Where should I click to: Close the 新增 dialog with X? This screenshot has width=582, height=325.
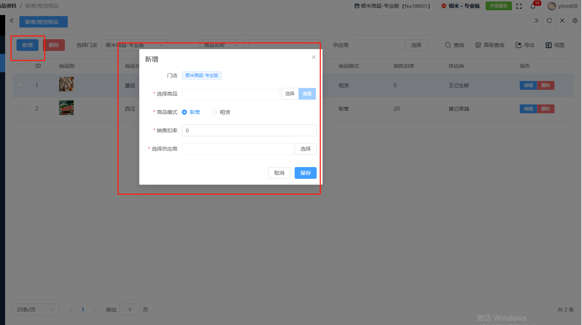(313, 57)
